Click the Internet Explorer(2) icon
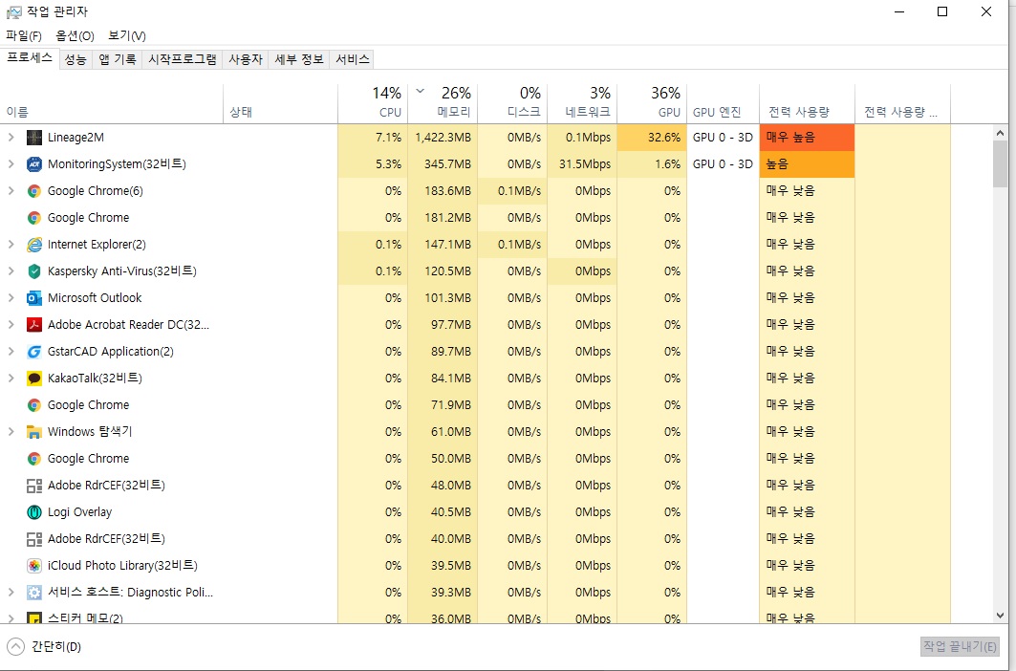 coord(34,245)
